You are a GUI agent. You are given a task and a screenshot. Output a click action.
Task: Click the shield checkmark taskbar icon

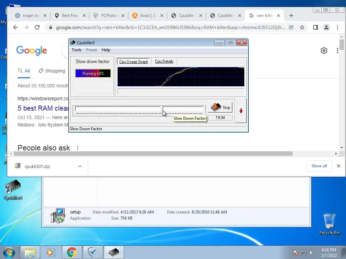(93, 252)
